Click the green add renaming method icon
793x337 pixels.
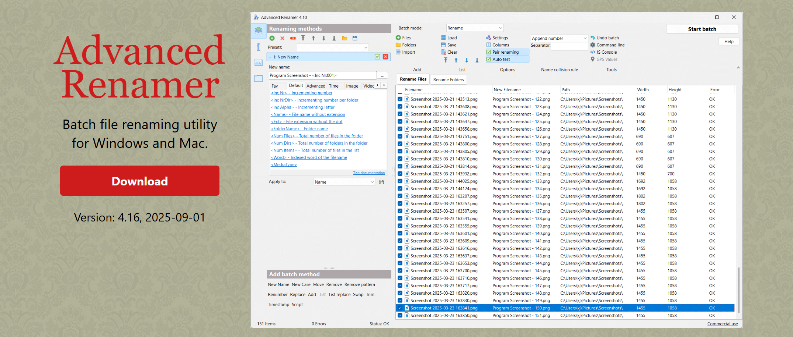(272, 38)
